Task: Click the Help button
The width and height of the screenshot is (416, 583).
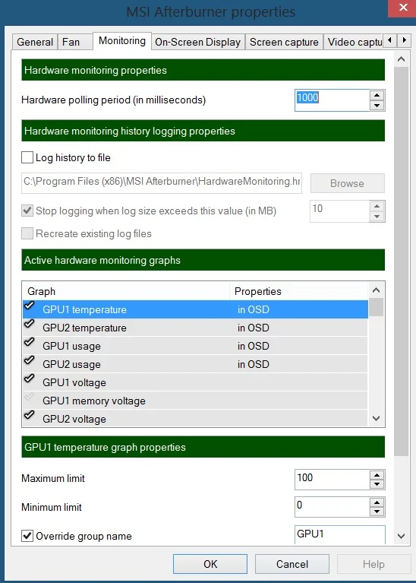Action: pyautogui.click(x=373, y=564)
